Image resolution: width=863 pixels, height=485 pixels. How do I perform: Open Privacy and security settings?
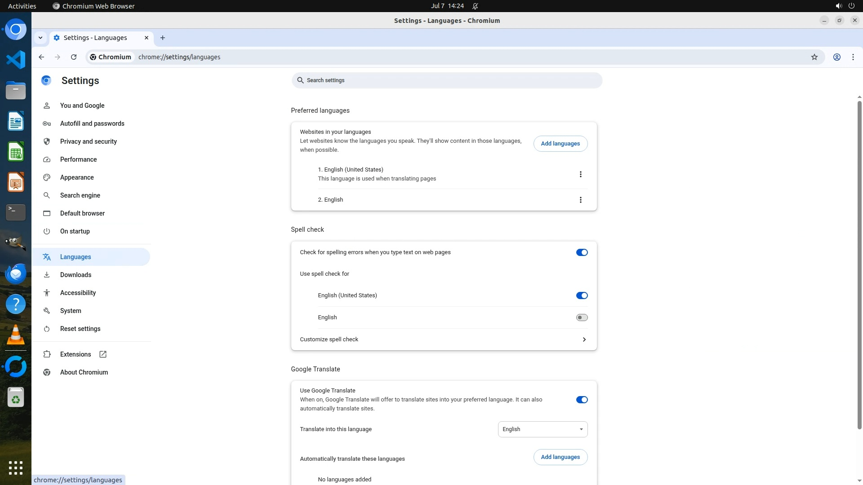pyautogui.click(x=88, y=141)
